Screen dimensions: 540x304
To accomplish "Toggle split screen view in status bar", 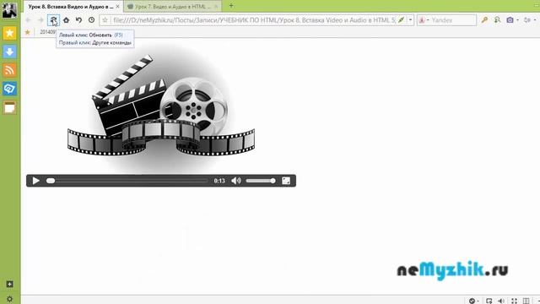I will [526, 301].
